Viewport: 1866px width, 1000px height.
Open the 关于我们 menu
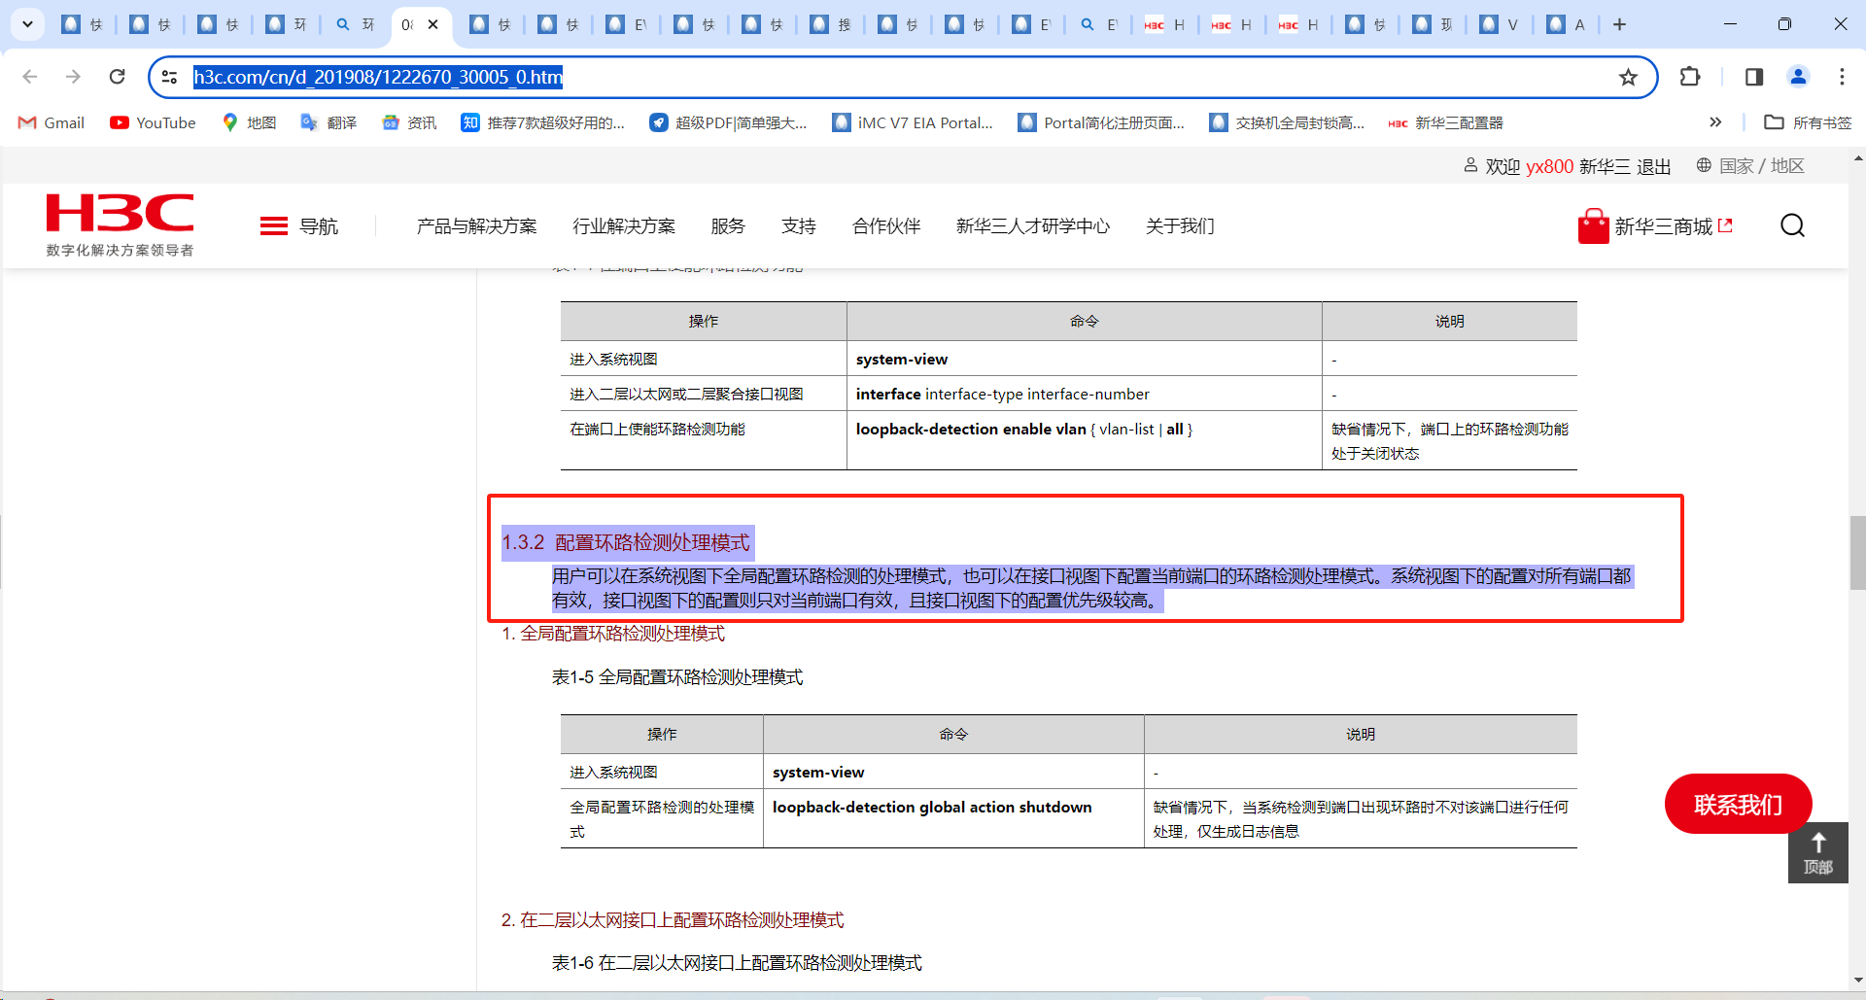1180,226
